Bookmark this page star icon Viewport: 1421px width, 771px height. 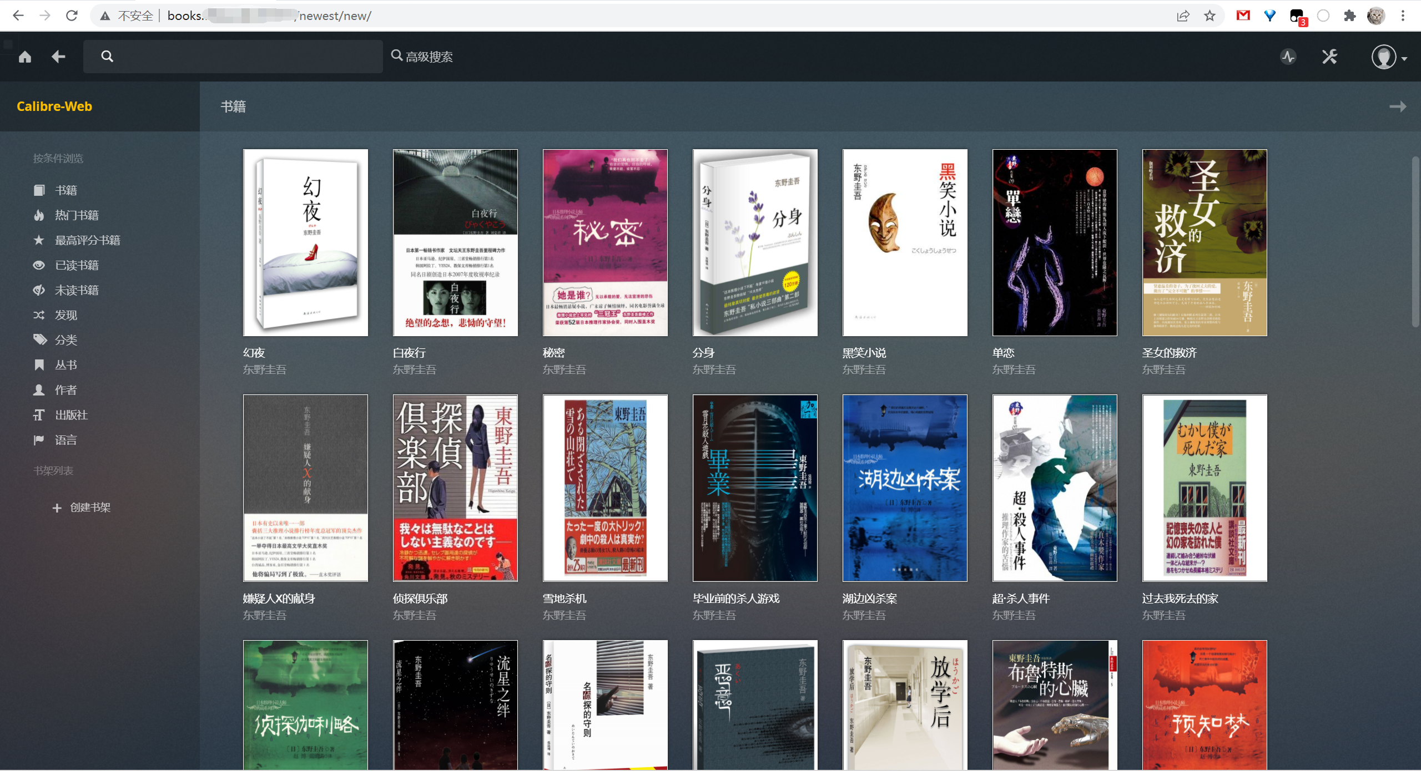(1210, 16)
